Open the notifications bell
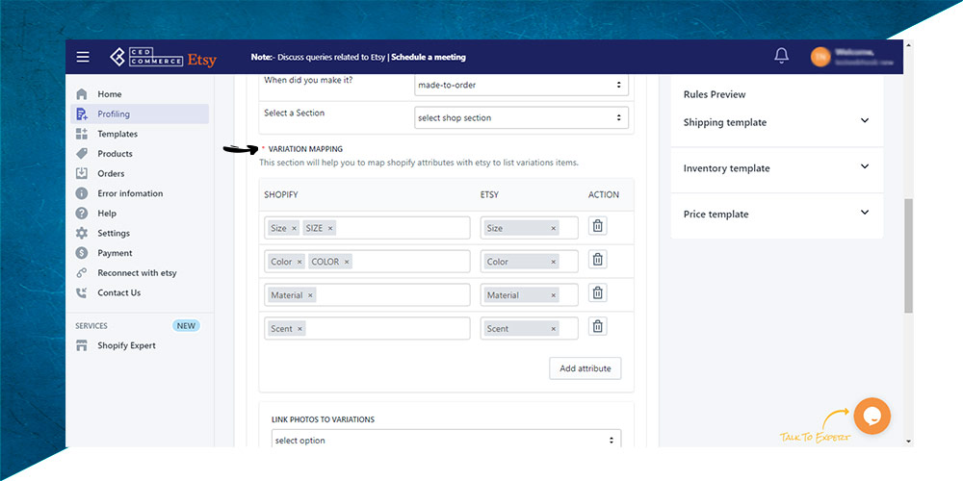The width and height of the screenshot is (963, 481). (781, 56)
